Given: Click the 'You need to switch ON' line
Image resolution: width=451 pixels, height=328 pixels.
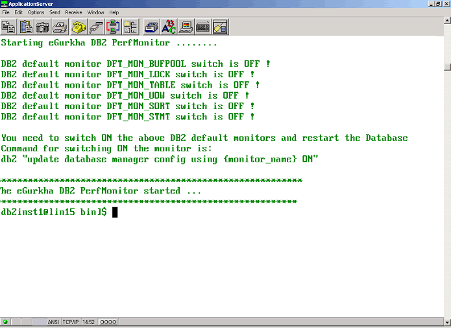Looking at the screenshot, I should [x=204, y=138].
